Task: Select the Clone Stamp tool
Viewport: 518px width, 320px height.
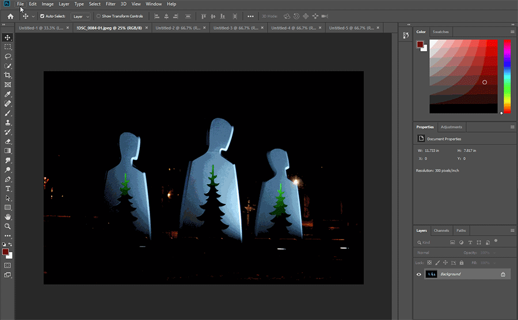Action: pos(7,123)
